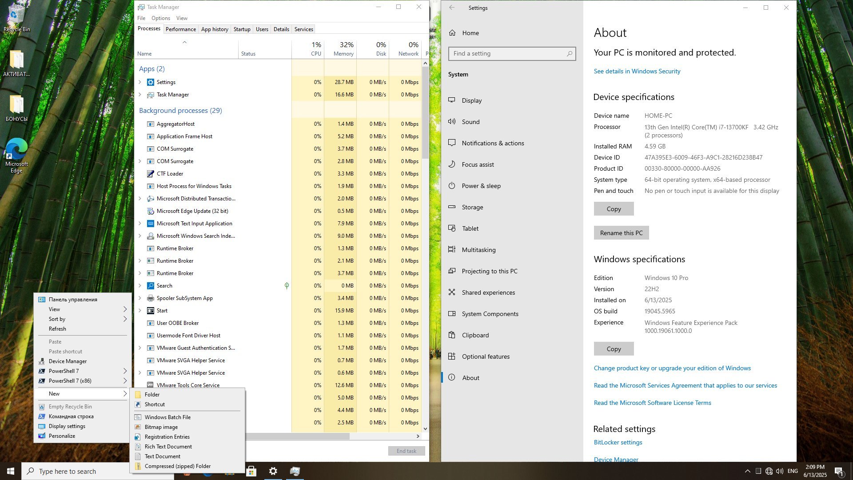Viewport: 853px width, 480px height.
Task: Open Notifications & actions icon in Settings
Action: pos(452,143)
